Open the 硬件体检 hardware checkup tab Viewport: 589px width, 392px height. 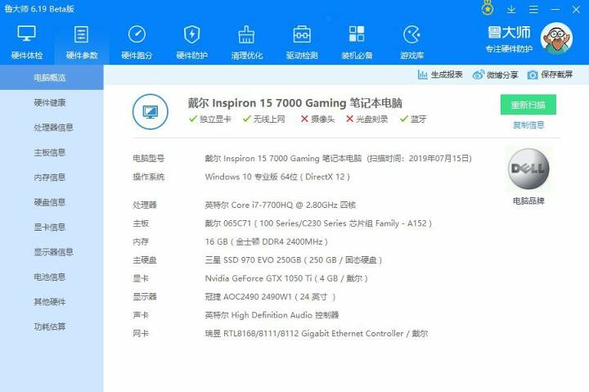point(27,43)
